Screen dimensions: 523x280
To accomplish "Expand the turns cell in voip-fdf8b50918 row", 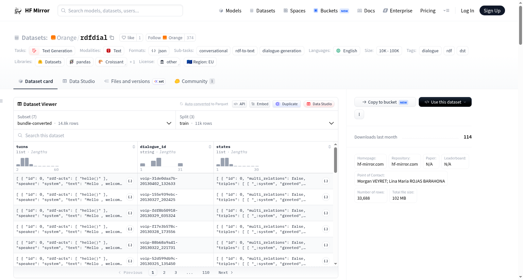I will [x=130, y=213].
